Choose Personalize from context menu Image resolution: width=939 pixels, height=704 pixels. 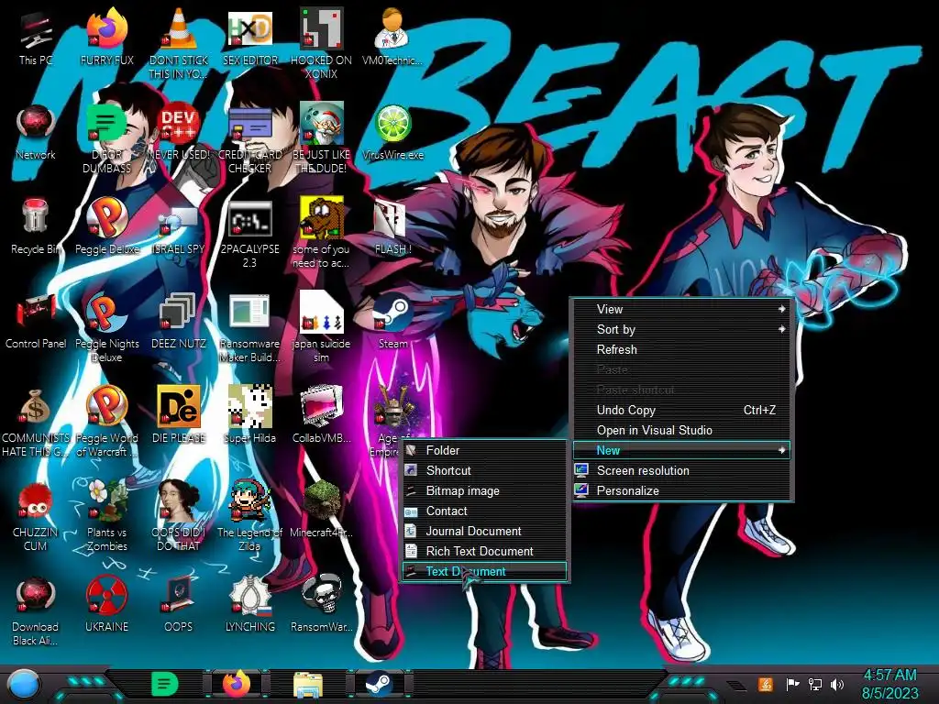[682, 491]
